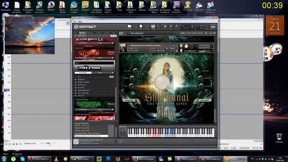
Task: Click the ENV ATT knob
Action: (135, 71)
